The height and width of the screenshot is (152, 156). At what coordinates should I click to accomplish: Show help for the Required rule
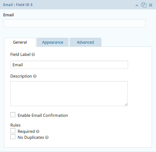(38, 131)
